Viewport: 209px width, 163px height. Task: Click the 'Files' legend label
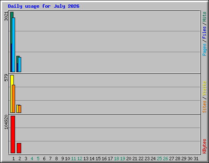pyautogui.click(x=205, y=33)
